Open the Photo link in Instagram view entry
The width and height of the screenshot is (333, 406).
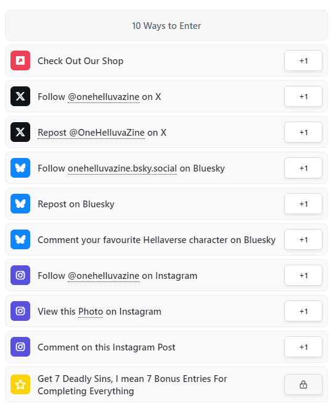pos(91,312)
